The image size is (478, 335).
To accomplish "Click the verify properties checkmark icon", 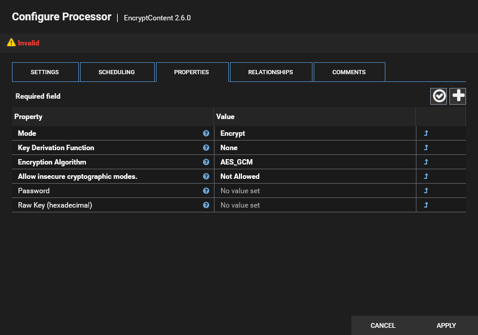I will point(439,96).
